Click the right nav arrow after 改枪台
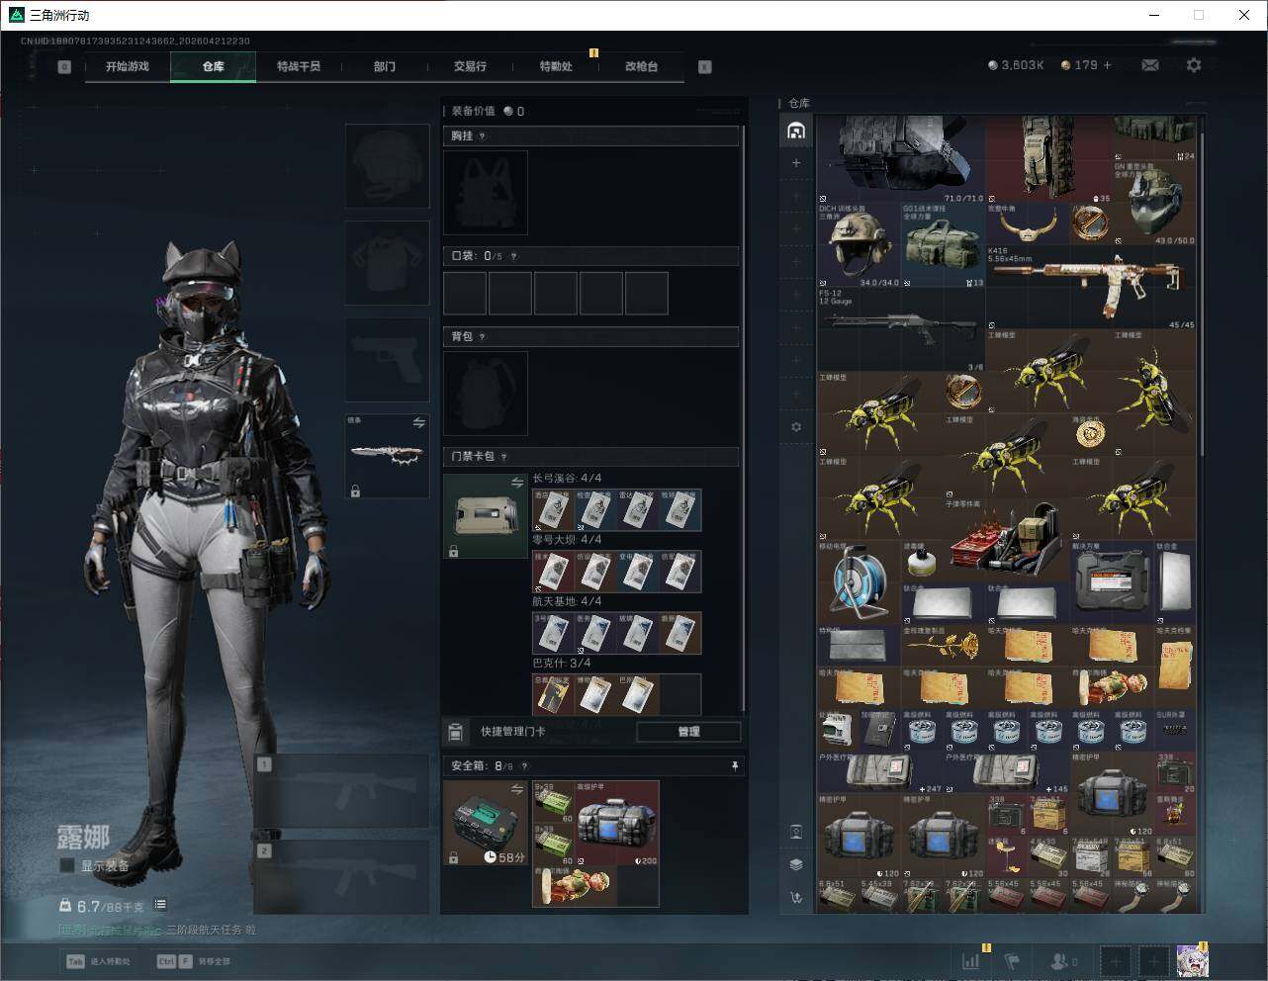This screenshot has height=981, width=1268. click(705, 67)
